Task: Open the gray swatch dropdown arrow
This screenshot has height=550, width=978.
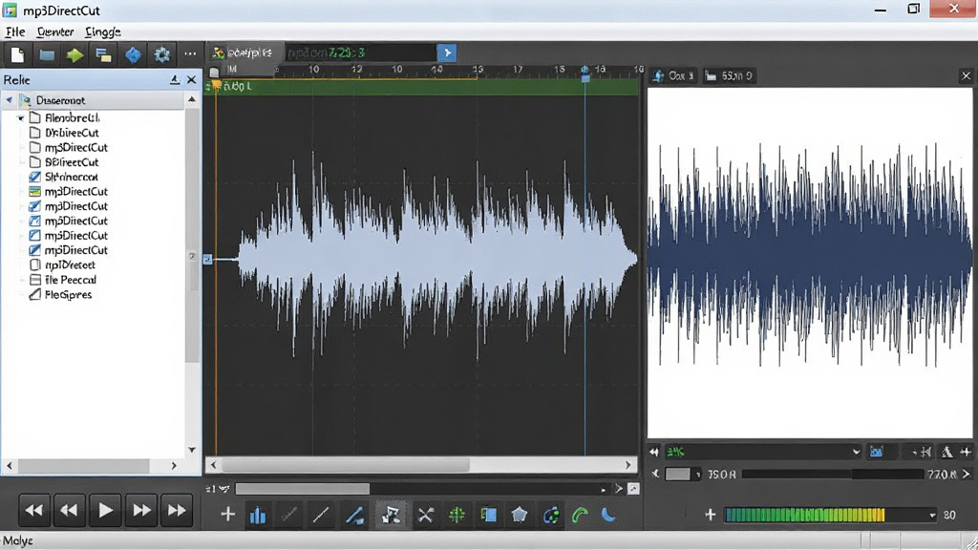Action: point(698,475)
